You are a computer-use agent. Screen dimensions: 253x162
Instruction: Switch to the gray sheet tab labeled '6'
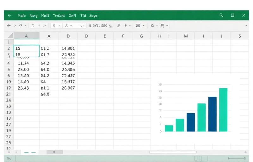tap(54, 152)
